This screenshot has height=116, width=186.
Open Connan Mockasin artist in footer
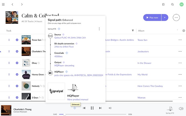point(20,112)
